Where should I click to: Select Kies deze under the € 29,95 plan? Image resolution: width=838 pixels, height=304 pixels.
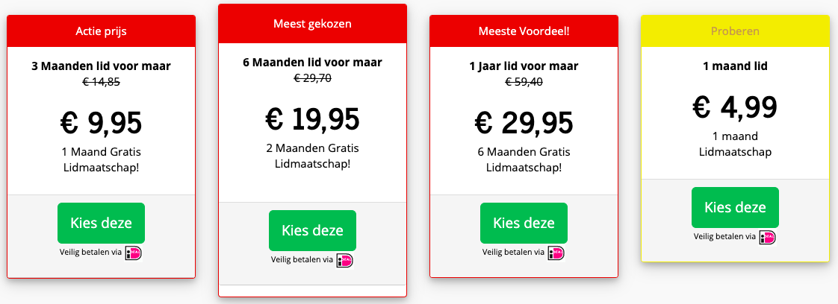tap(524, 223)
